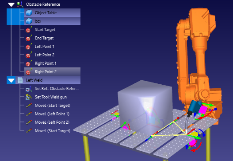
Task: Select the first MoveL (Start Target) instruction
Action: click(x=53, y=106)
